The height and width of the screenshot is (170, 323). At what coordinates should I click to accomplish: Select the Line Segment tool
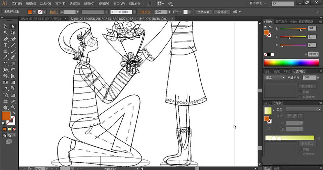(13, 45)
